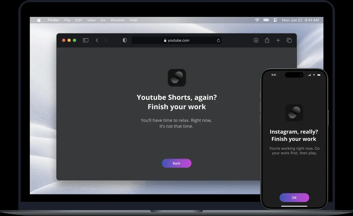This screenshot has width=353, height=216.
Task: Open the File menu
Action: point(67,20)
